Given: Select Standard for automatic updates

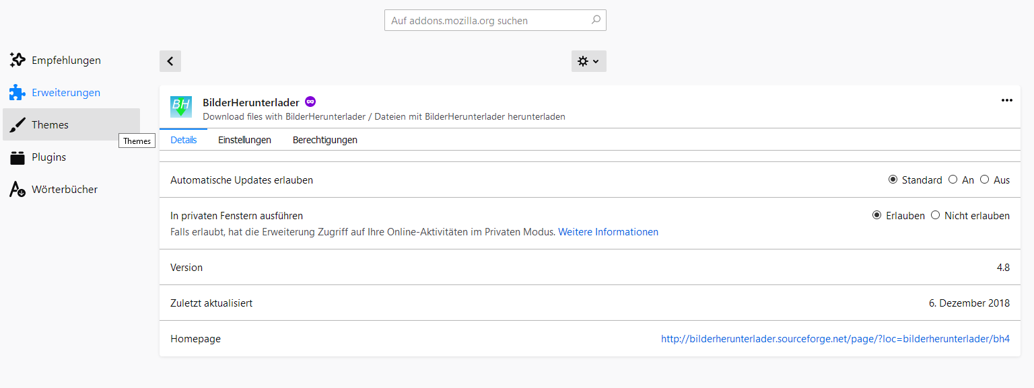Looking at the screenshot, I should (x=893, y=180).
